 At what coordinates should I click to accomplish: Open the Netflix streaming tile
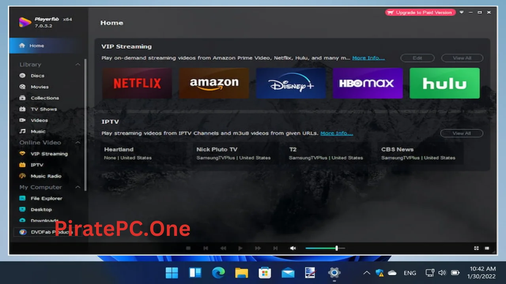click(137, 83)
